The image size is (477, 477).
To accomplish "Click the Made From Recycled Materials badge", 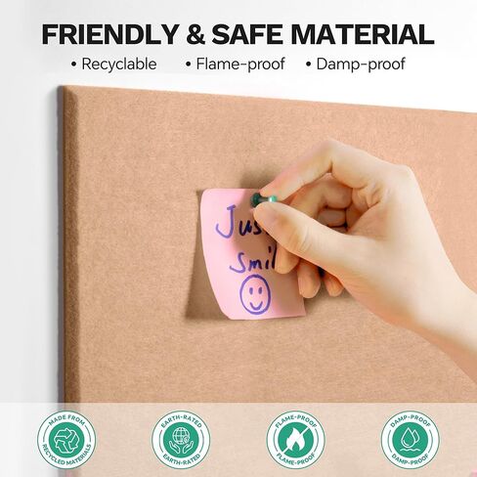I will [66, 440].
